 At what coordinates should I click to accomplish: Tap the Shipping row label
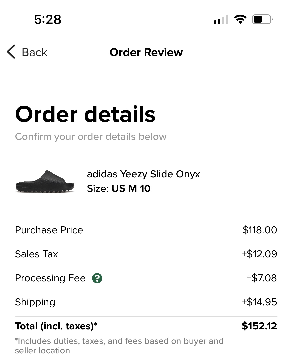35,302
